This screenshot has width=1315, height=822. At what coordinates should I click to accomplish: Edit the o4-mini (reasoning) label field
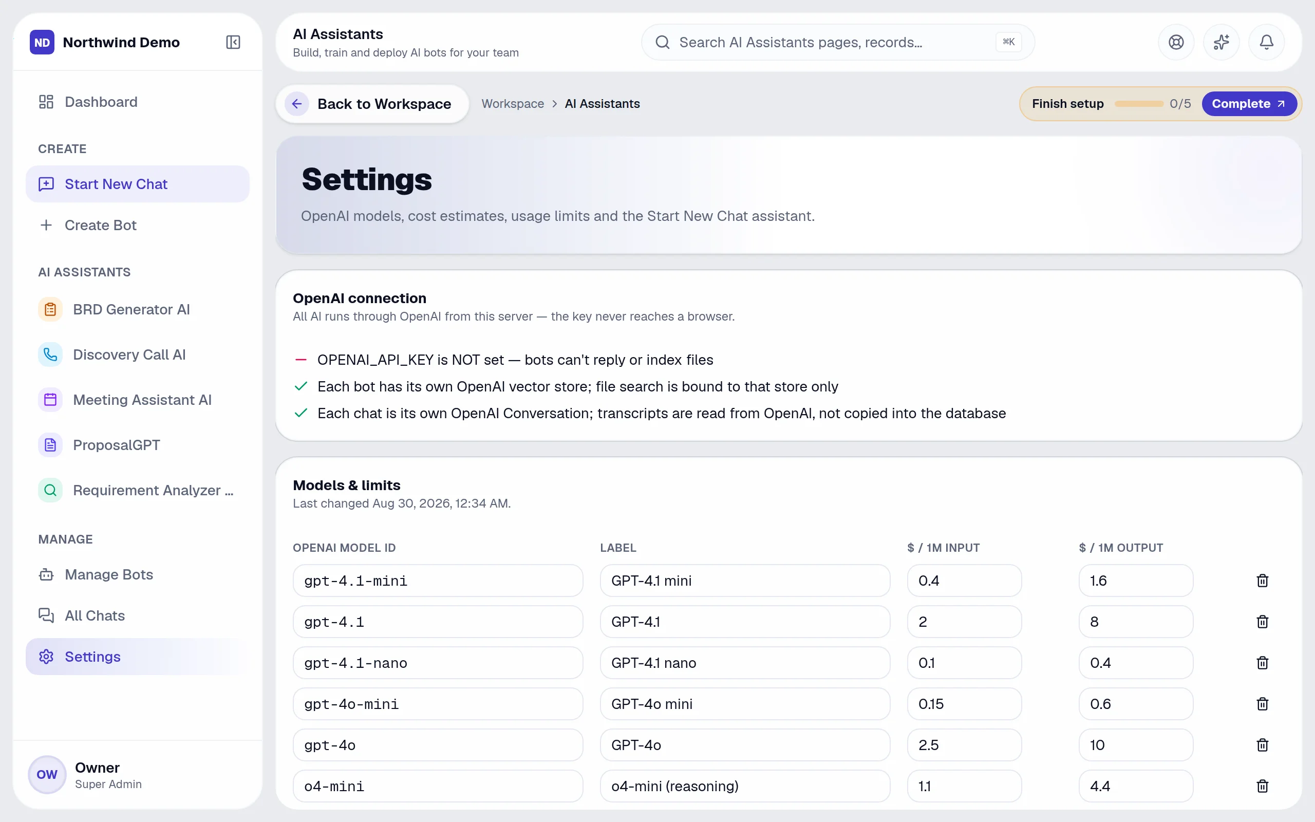tap(745, 786)
